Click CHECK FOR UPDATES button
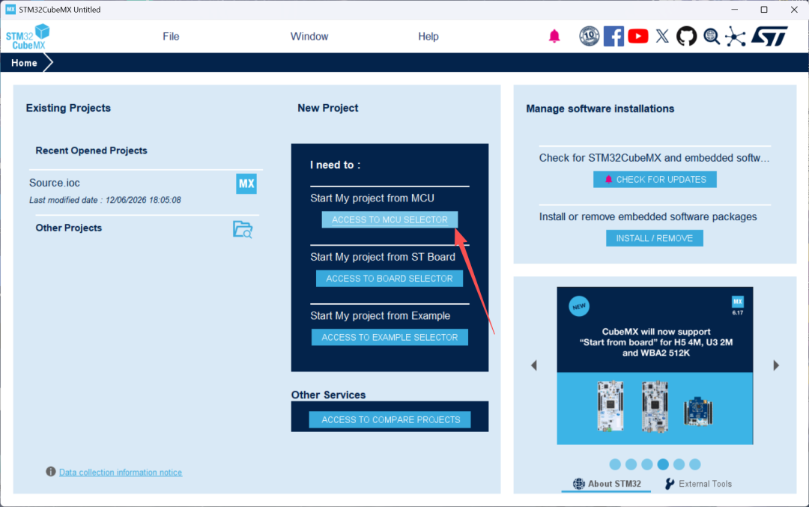 655,180
